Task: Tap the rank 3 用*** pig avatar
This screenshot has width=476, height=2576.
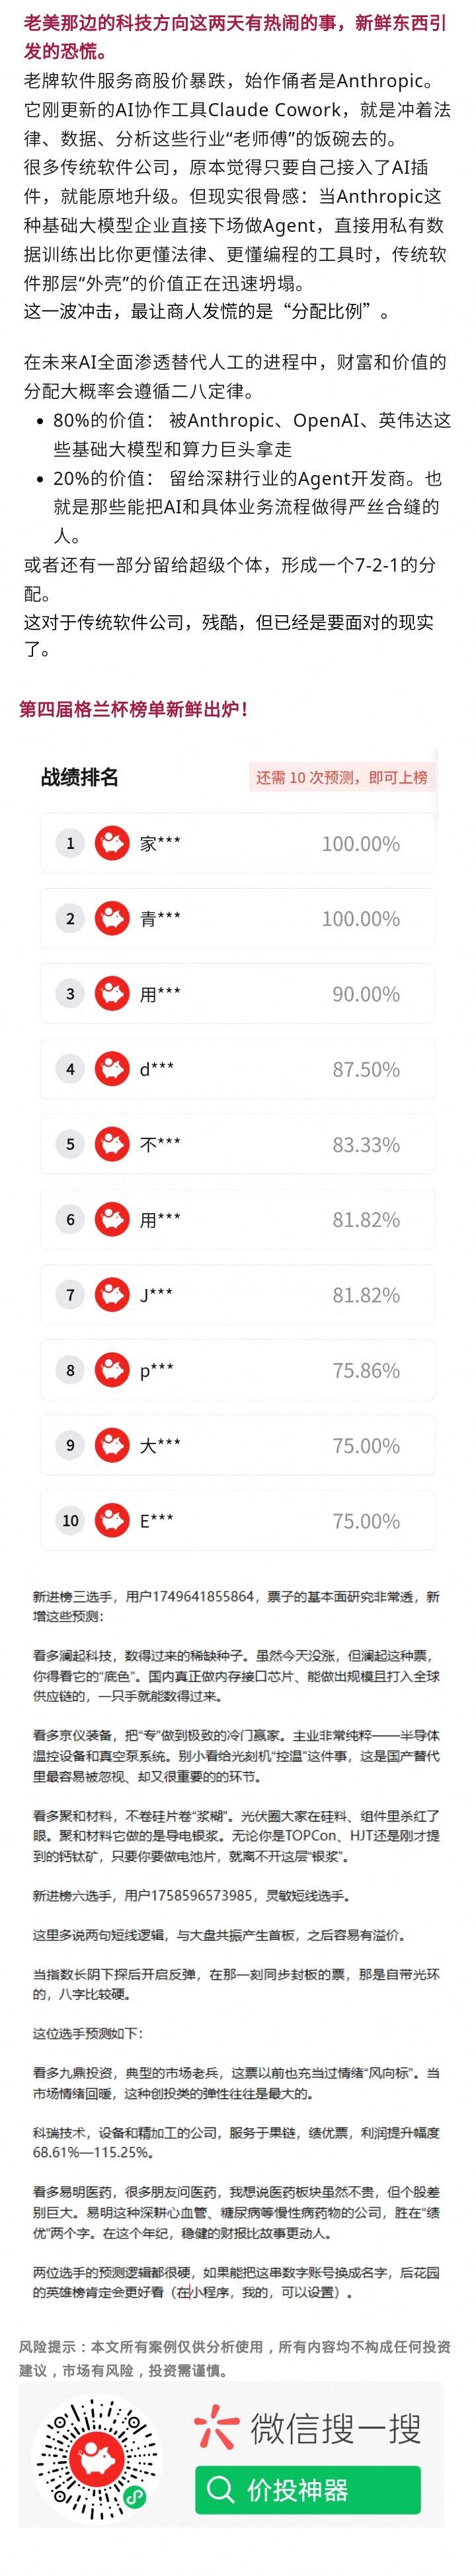Action: (112, 994)
